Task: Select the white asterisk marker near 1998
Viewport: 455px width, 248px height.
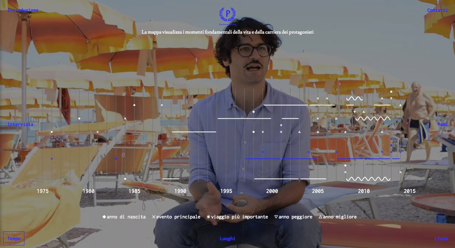Action: pos(254,112)
